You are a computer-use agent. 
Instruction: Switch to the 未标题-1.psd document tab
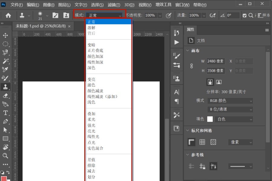point(40,26)
